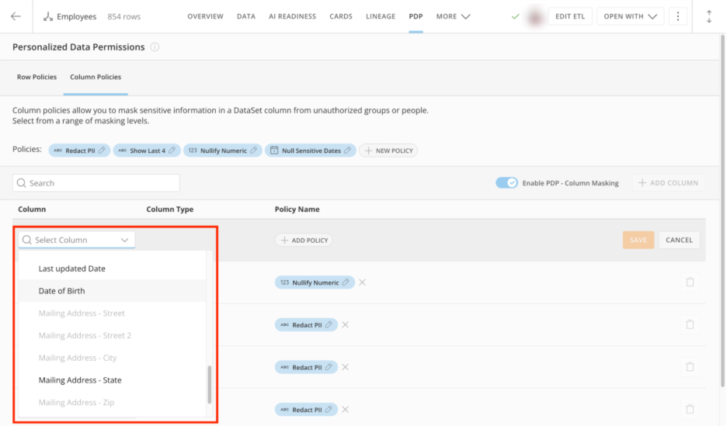Expand the MORE menu chevron
This screenshot has height=426, width=727.
point(466,16)
